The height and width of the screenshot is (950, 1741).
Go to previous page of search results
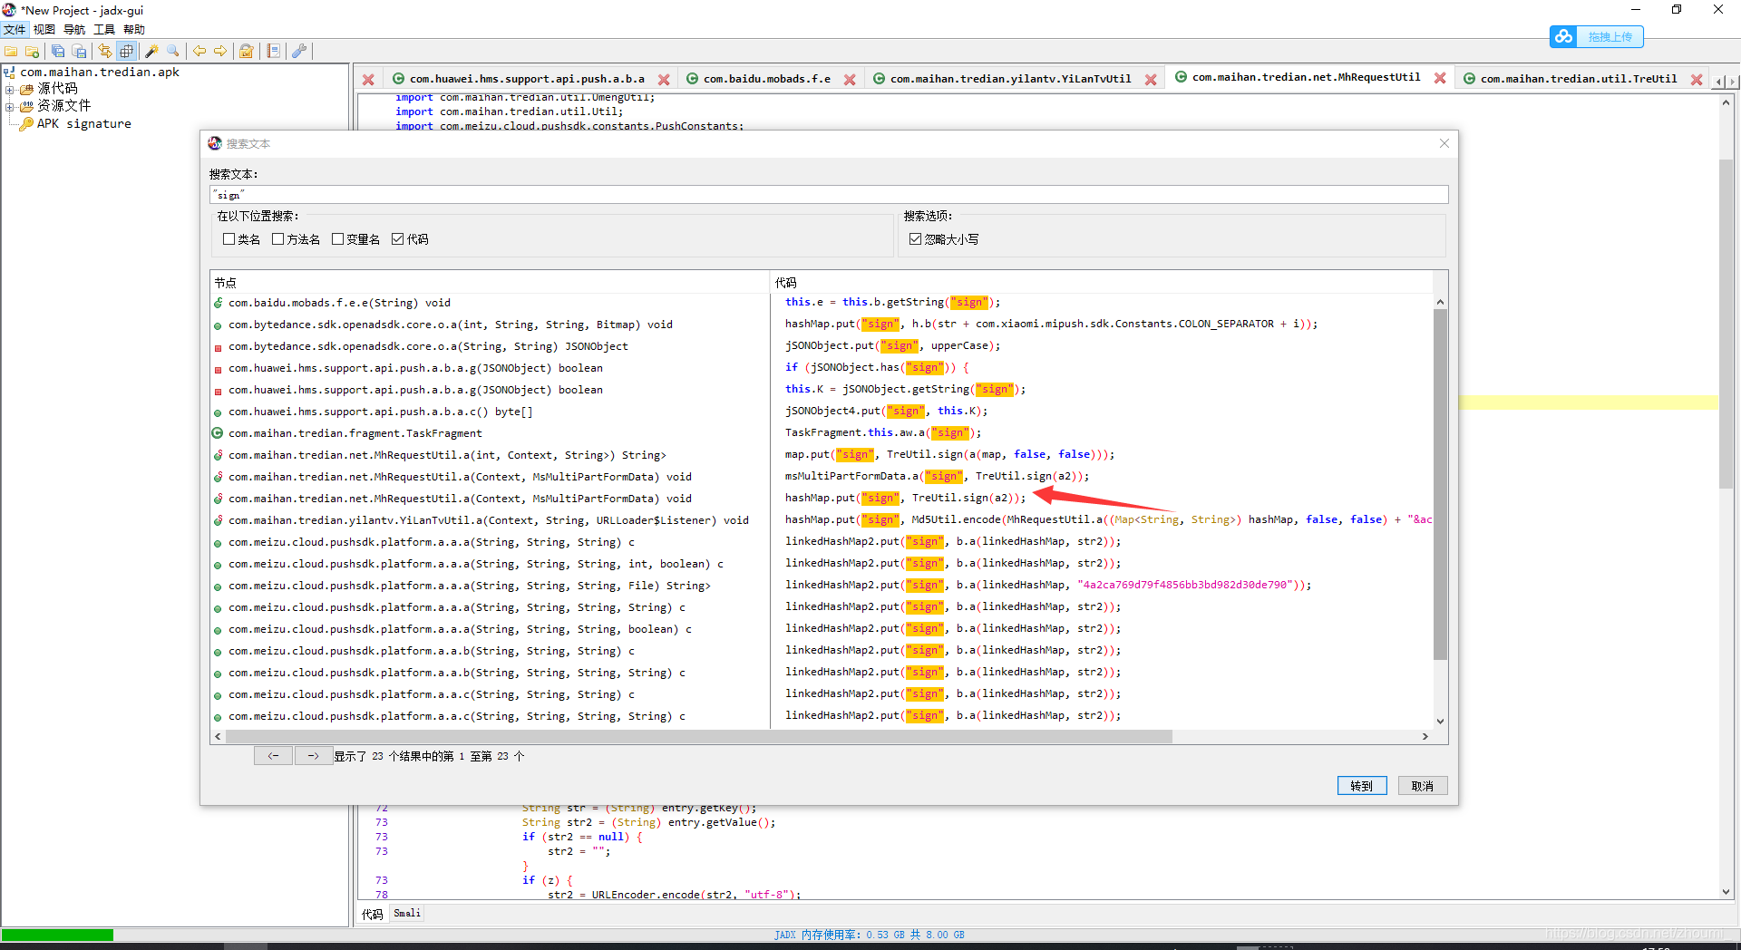pos(273,756)
